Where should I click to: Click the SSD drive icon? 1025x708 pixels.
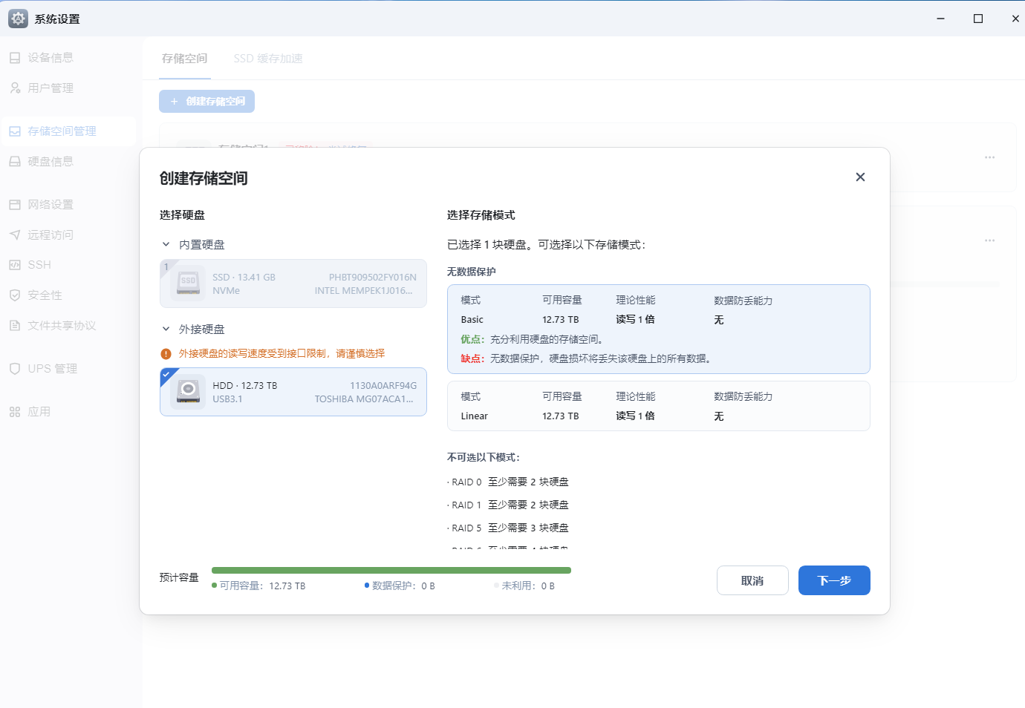[x=189, y=283]
